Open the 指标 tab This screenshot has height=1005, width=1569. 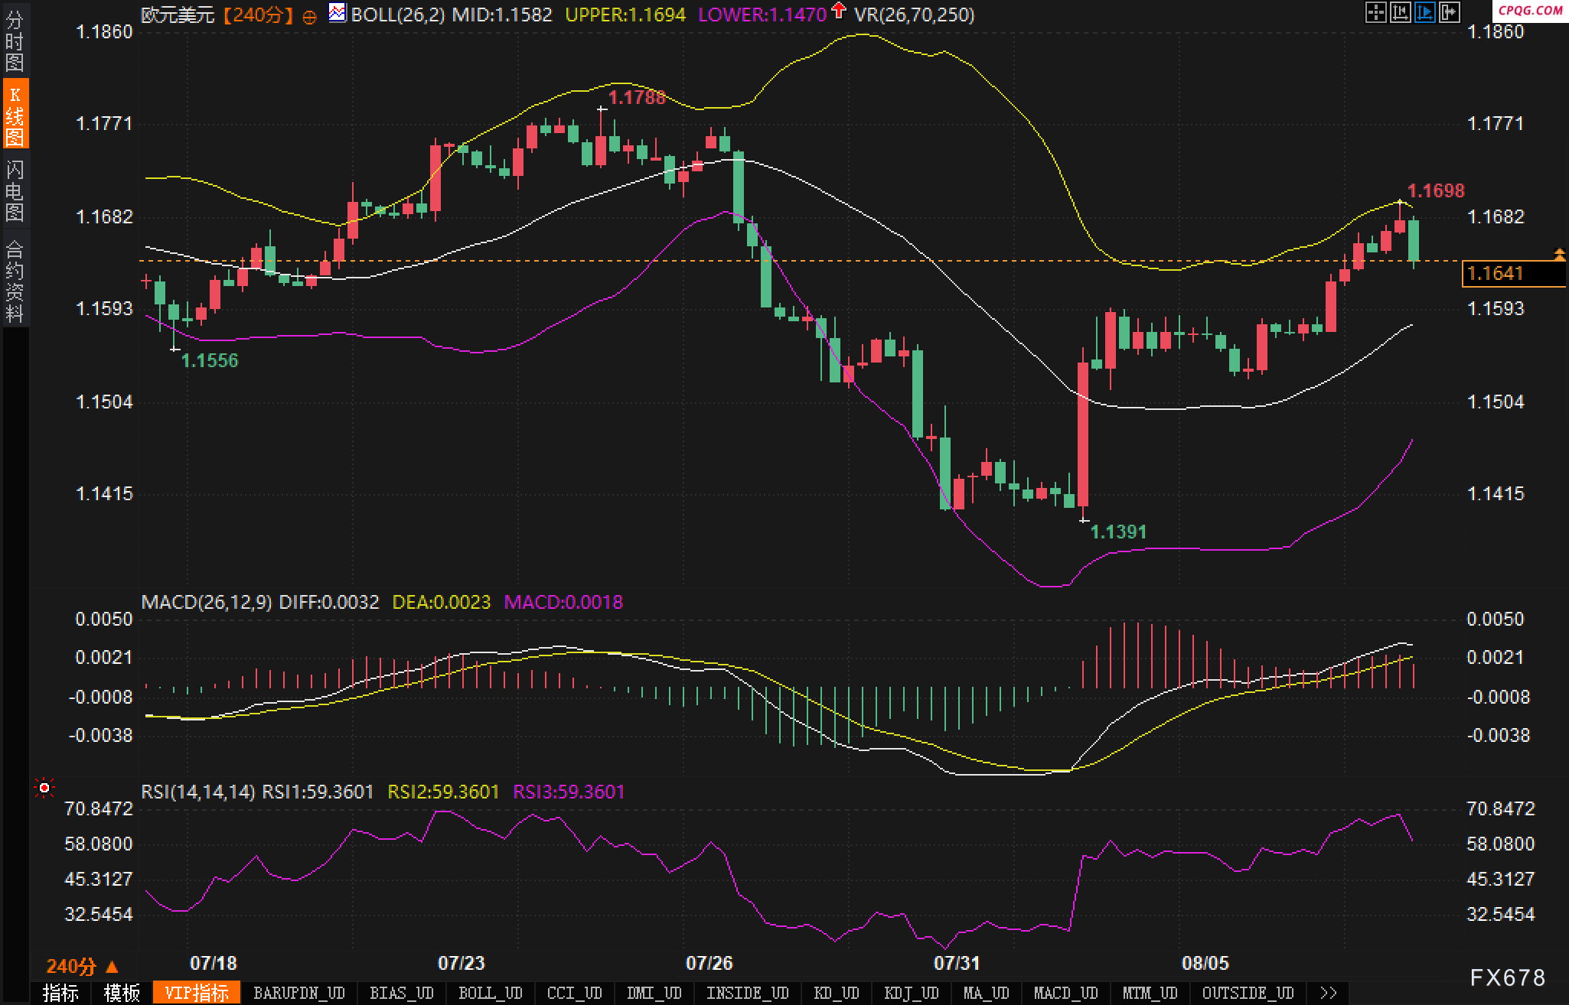point(60,993)
